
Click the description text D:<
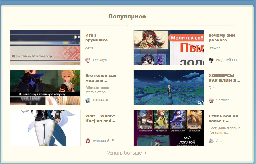pyautogui.click(x=211, y=88)
